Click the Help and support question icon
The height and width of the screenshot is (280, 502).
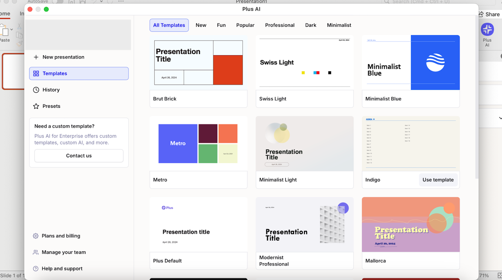pos(36,269)
